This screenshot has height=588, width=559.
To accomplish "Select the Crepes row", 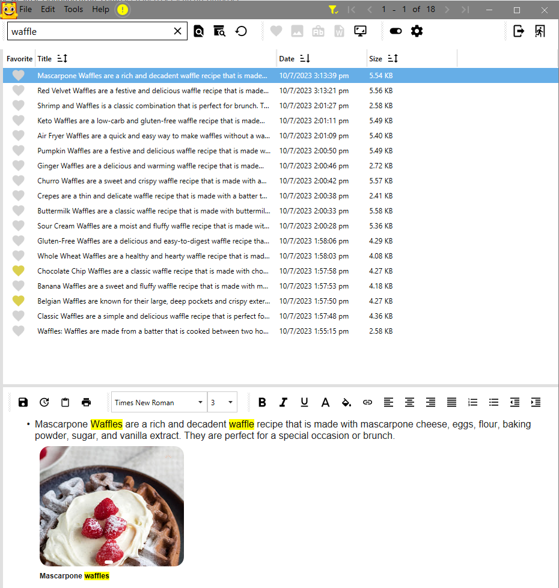I will coord(281,196).
